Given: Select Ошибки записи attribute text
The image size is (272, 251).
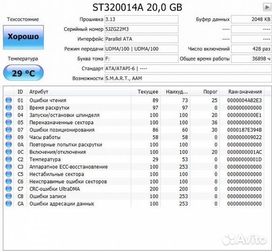Looking at the screenshot, I should point(48,196).
